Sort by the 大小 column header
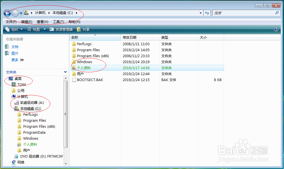 click(211, 38)
